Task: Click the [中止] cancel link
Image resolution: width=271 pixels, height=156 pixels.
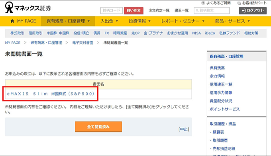Action: [184, 129]
